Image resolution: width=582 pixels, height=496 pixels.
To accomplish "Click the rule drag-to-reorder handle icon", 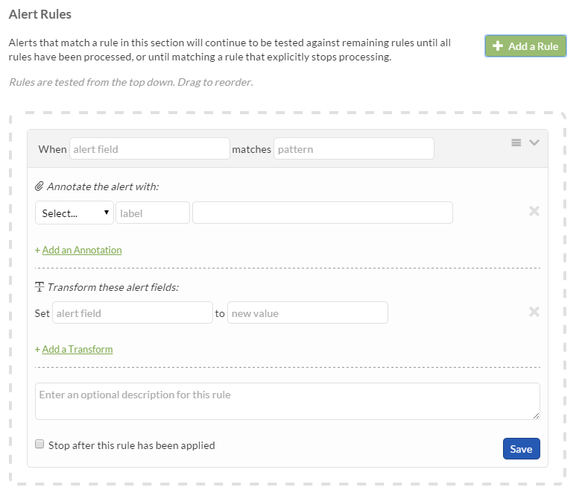I will point(516,142).
